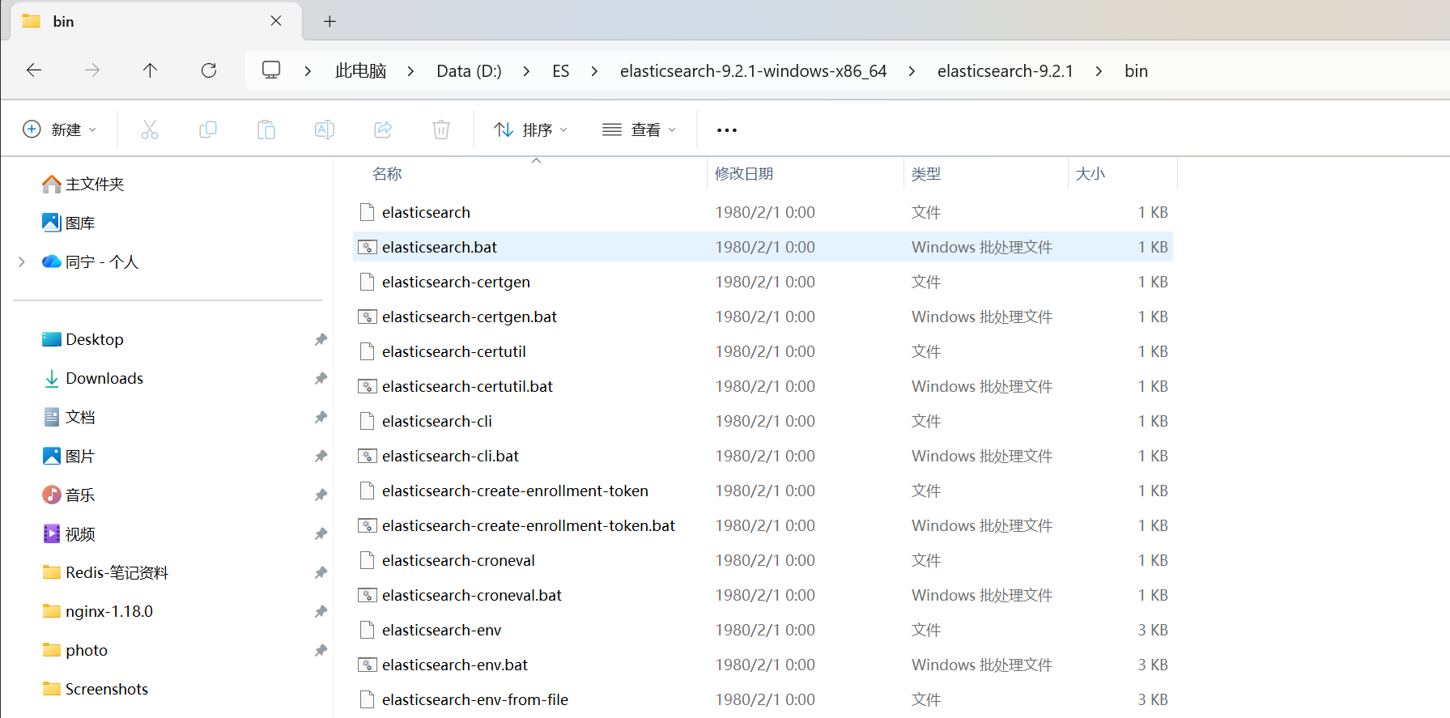Navigate to ES folder breadcrumb

click(x=560, y=71)
